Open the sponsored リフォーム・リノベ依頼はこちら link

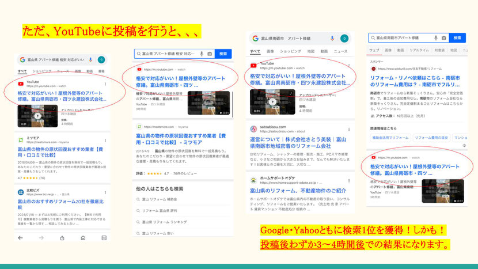[415, 81]
